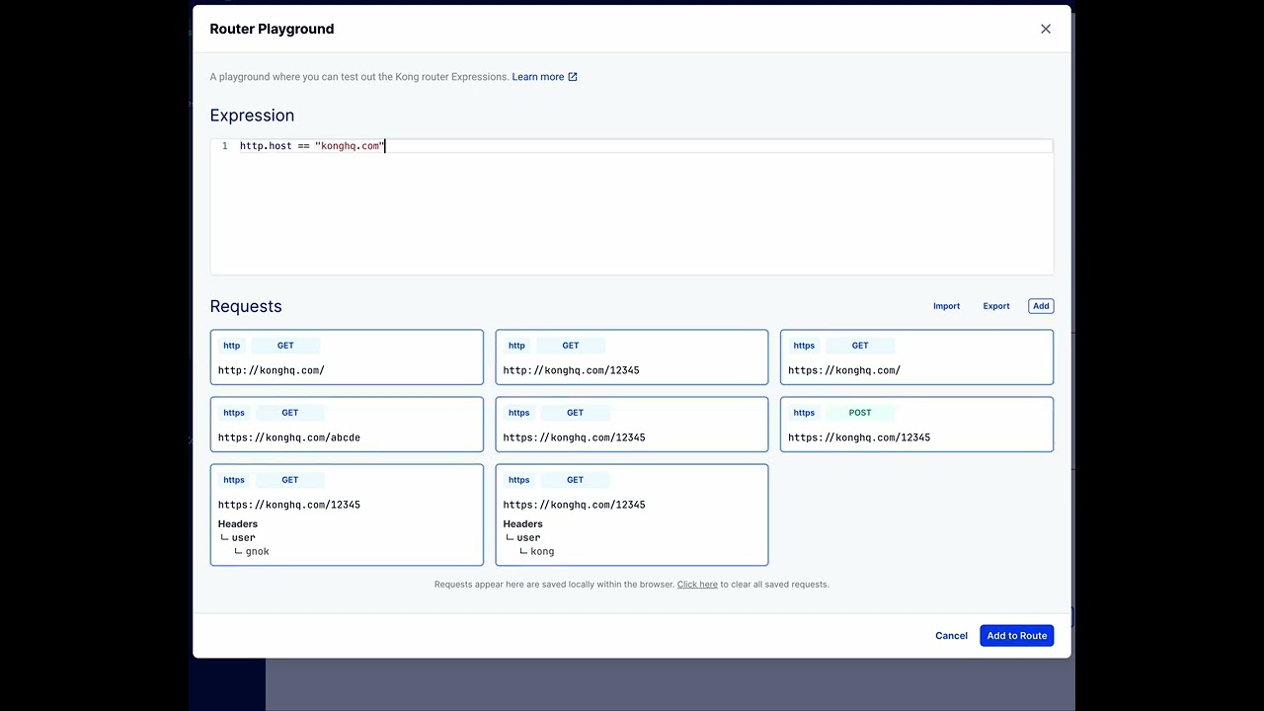Click the POST method badge
Viewport: 1264px width, 711px height.
[x=860, y=413]
